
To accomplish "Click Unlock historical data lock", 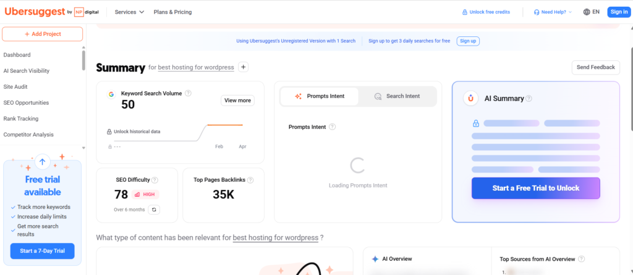I will tap(109, 132).
